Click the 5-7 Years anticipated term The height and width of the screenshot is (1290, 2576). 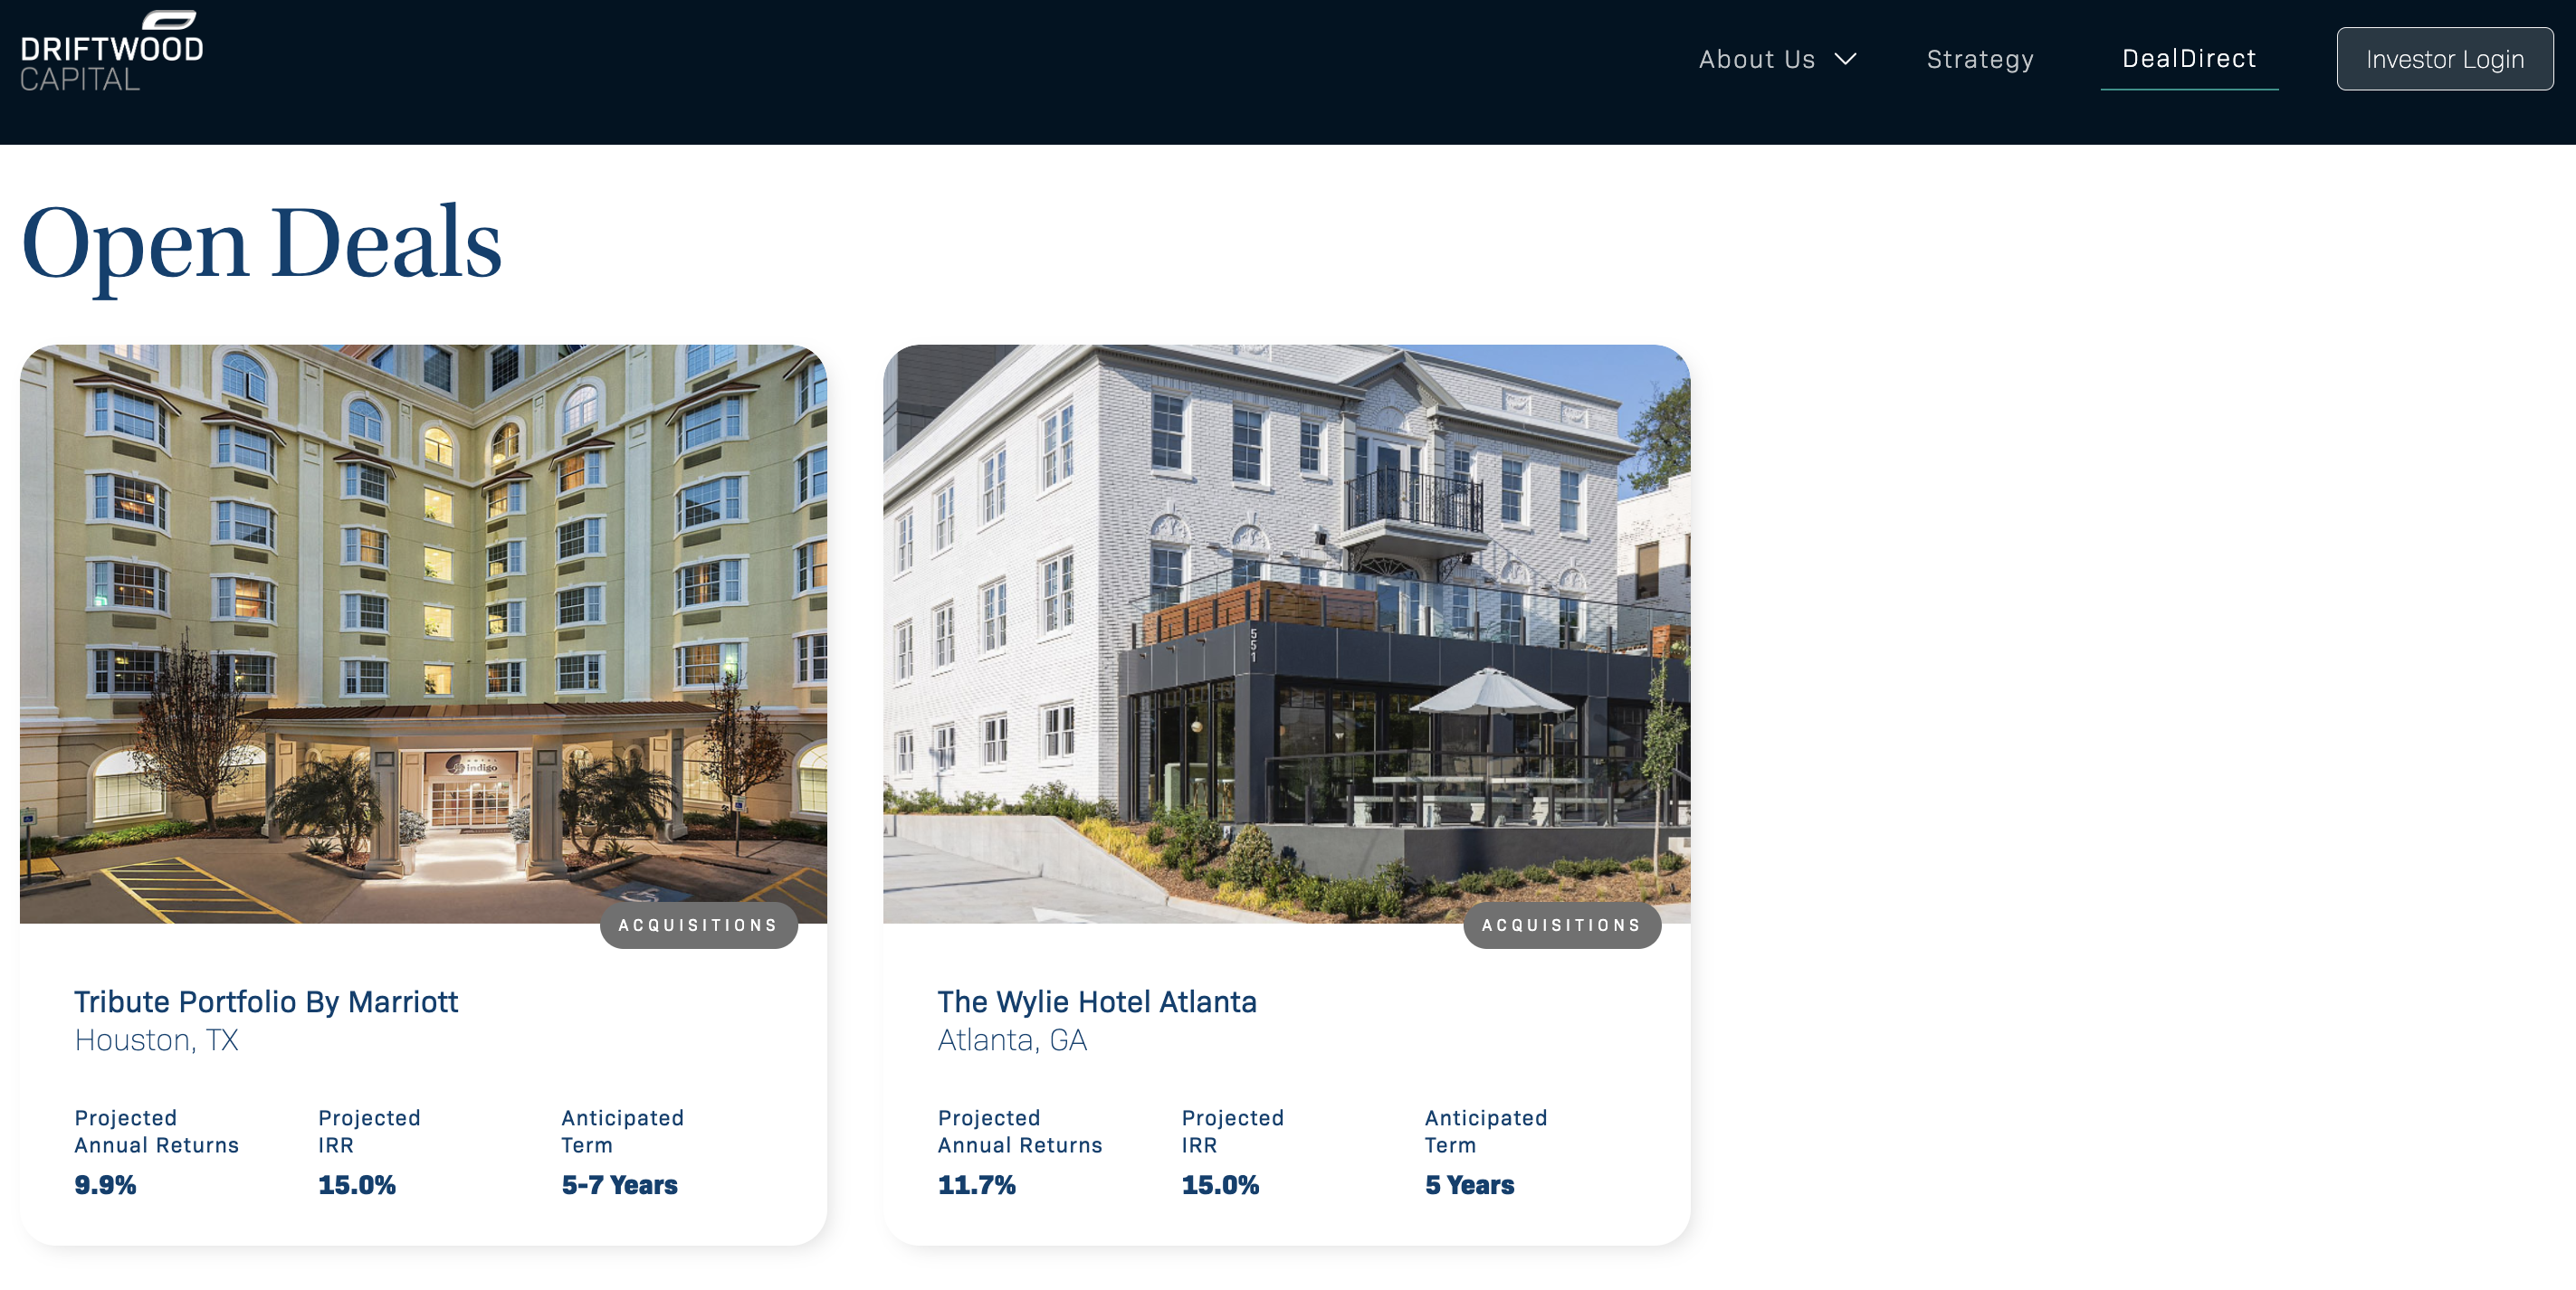[619, 1184]
